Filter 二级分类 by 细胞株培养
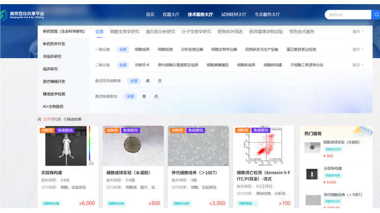The height and width of the screenshot is (213, 380). click(246, 65)
